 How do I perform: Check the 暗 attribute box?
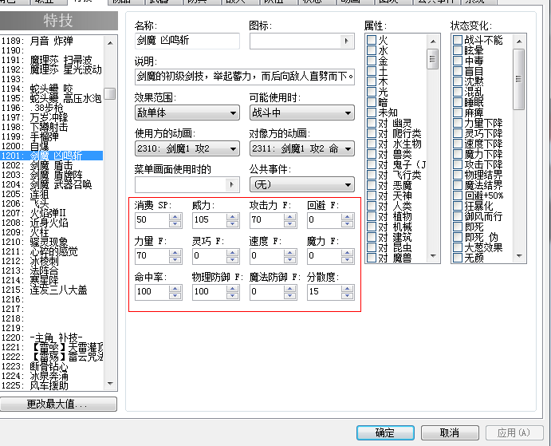tap(372, 102)
